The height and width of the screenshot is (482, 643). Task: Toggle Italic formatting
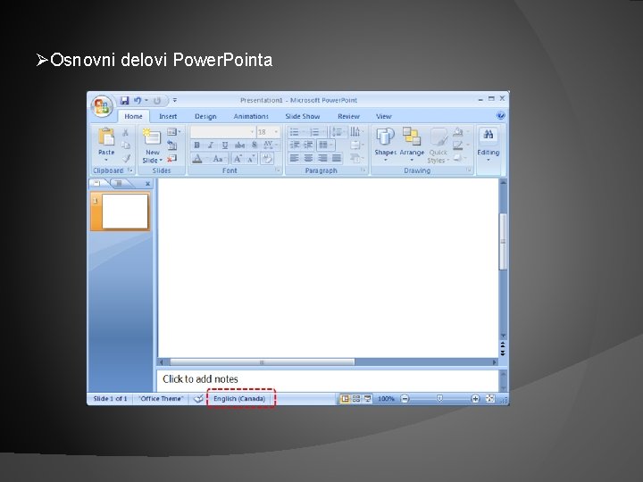[x=211, y=145]
